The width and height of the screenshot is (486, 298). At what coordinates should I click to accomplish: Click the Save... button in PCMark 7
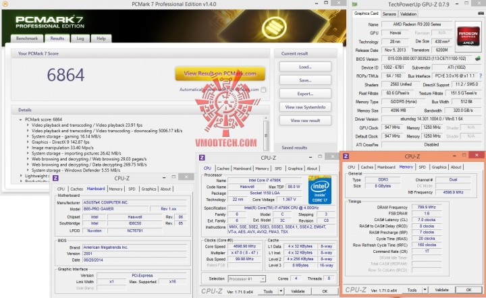click(305, 80)
